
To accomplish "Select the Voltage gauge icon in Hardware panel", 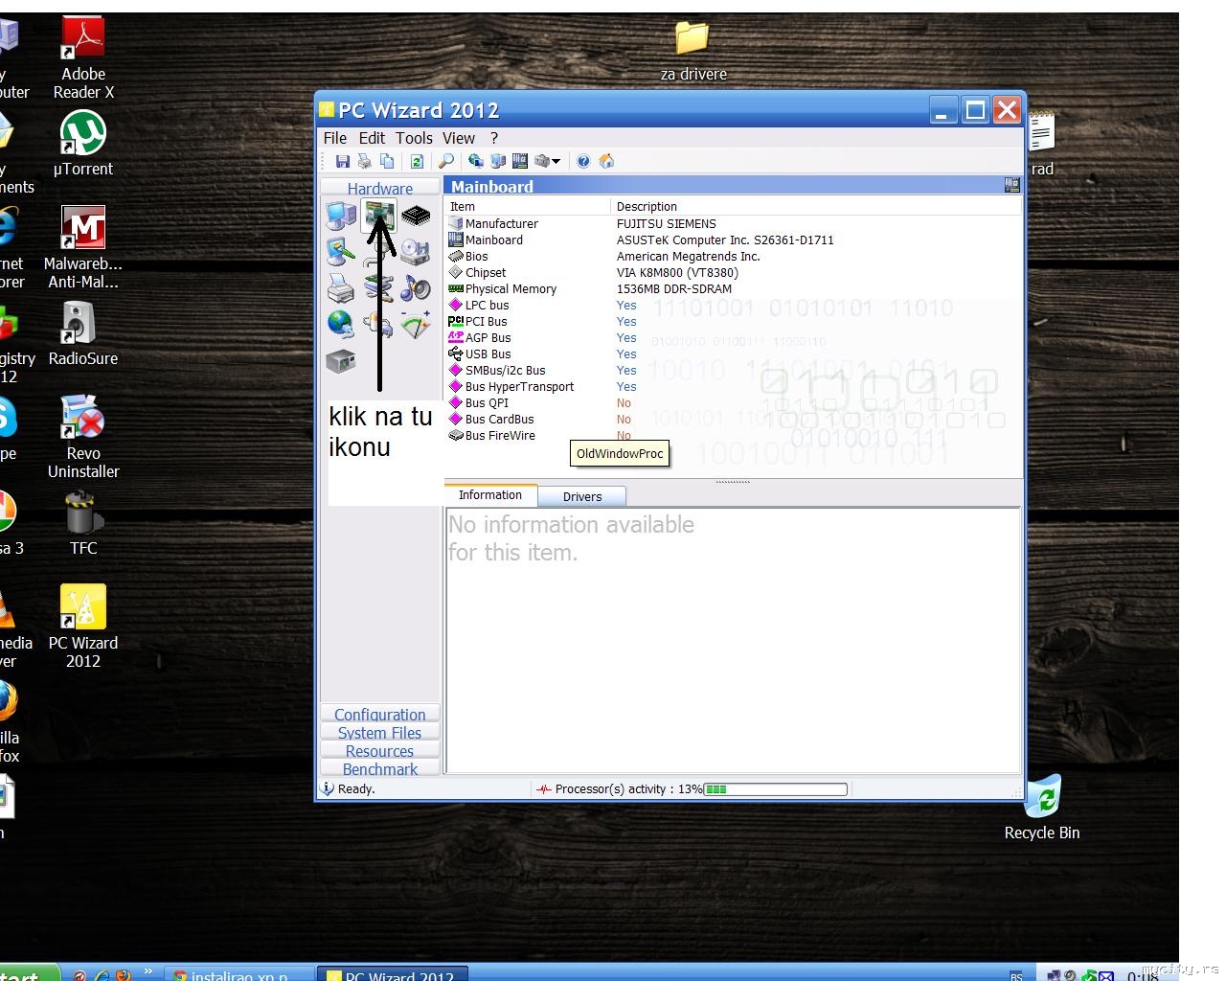I will point(416,324).
